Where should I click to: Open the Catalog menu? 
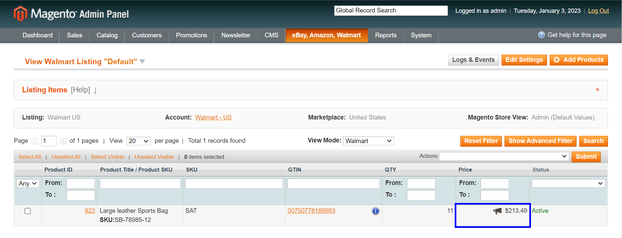107,35
